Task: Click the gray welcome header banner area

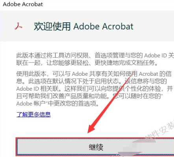Action: tap(87, 26)
